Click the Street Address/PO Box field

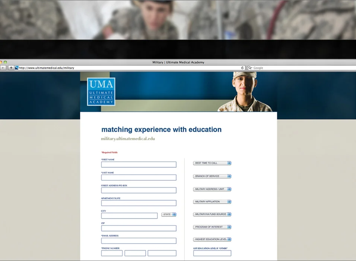pyautogui.click(x=139, y=190)
